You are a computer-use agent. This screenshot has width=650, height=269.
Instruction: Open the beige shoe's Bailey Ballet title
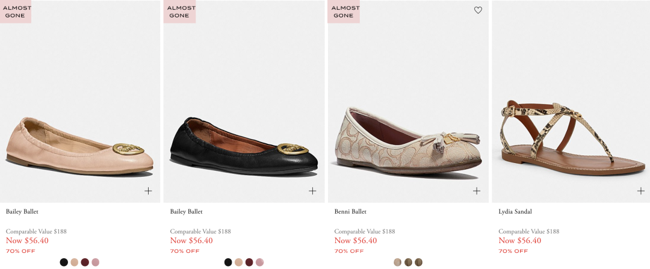tap(22, 212)
